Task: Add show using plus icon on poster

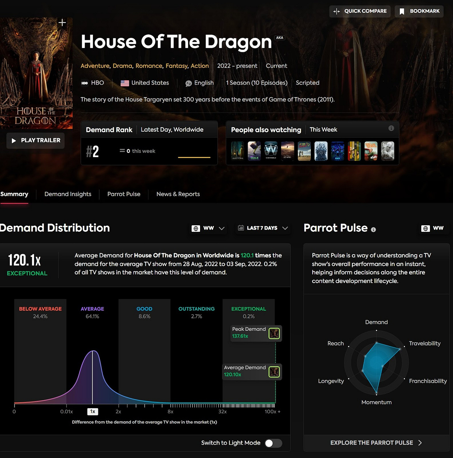Action: pyautogui.click(x=62, y=22)
